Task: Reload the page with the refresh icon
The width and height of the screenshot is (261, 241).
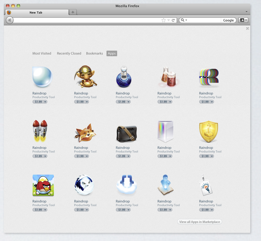Action: (173, 20)
